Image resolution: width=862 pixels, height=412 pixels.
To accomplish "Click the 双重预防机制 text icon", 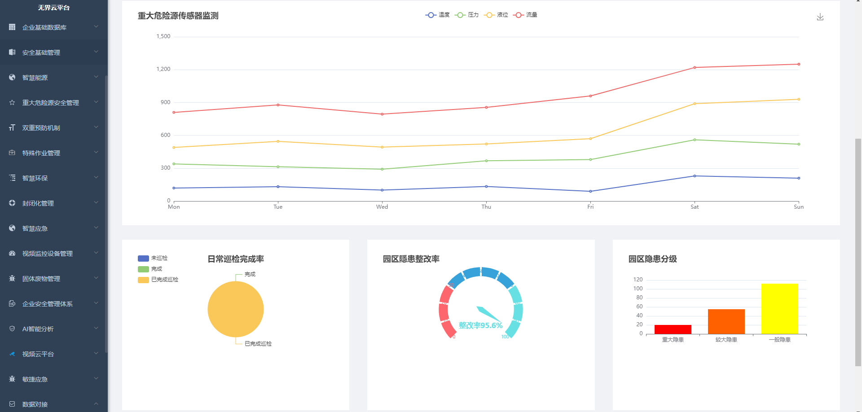I will pos(12,127).
